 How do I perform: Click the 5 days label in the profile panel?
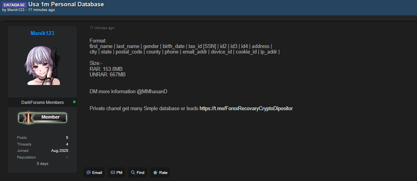tap(42, 163)
